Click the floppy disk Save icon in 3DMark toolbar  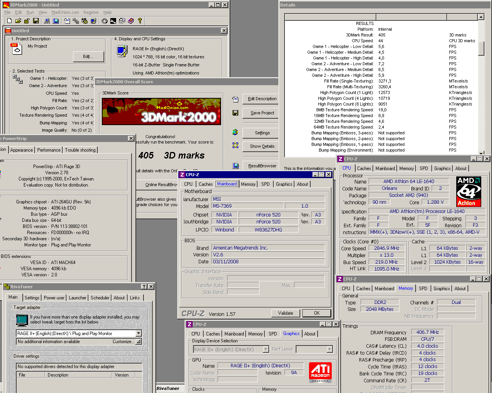(x=36, y=21)
